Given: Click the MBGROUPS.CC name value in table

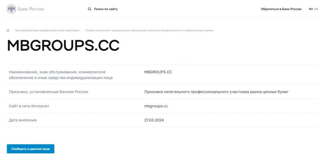Looking at the screenshot, I should [158, 72].
